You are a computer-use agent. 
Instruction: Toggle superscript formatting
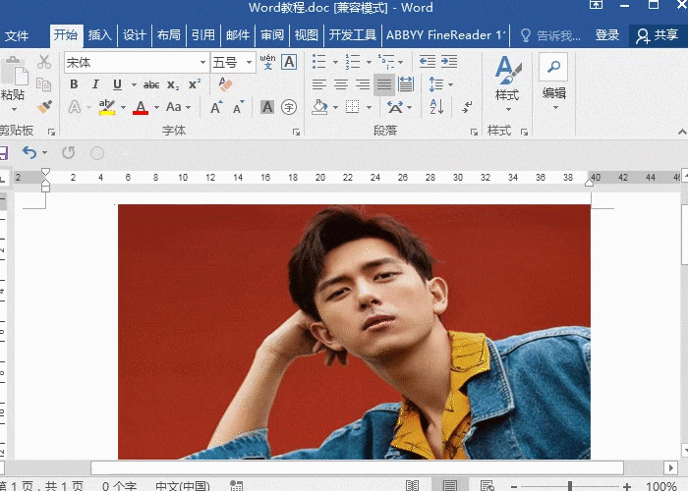pos(195,84)
